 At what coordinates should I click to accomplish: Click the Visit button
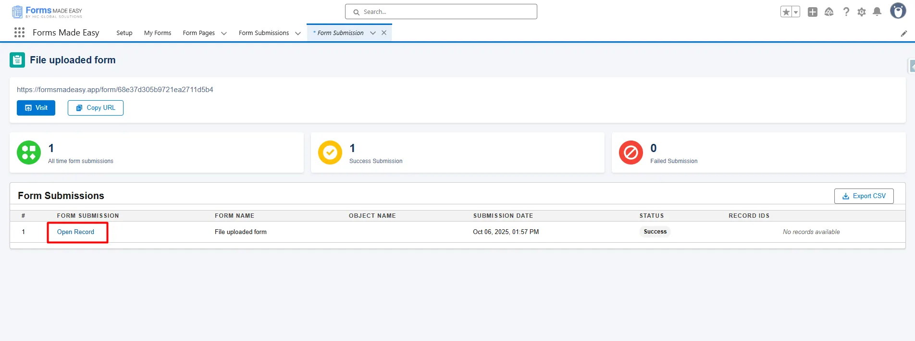[36, 108]
